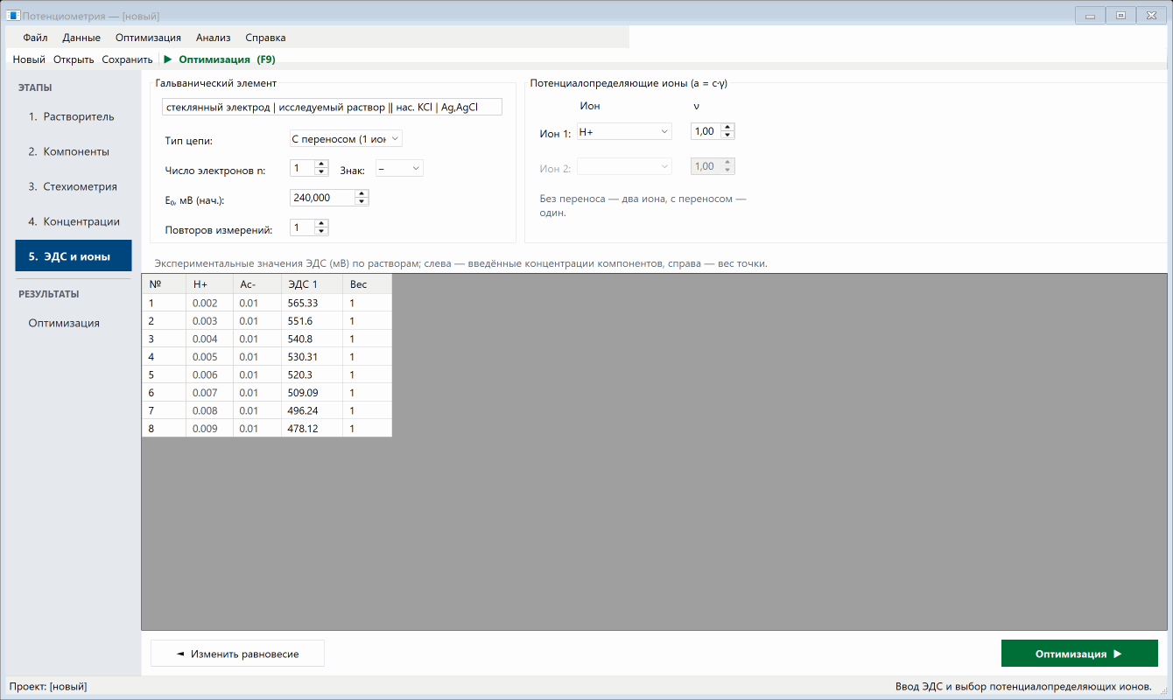The width and height of the screenshot is (1173, 700).
Task: Click the galvanic cell description field
Action: tap(332, 107)
